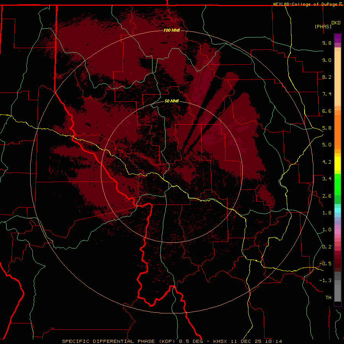Click the "KMSX" radar station identifier
Viewport: 344px width, 344px height.
point(220,341)
